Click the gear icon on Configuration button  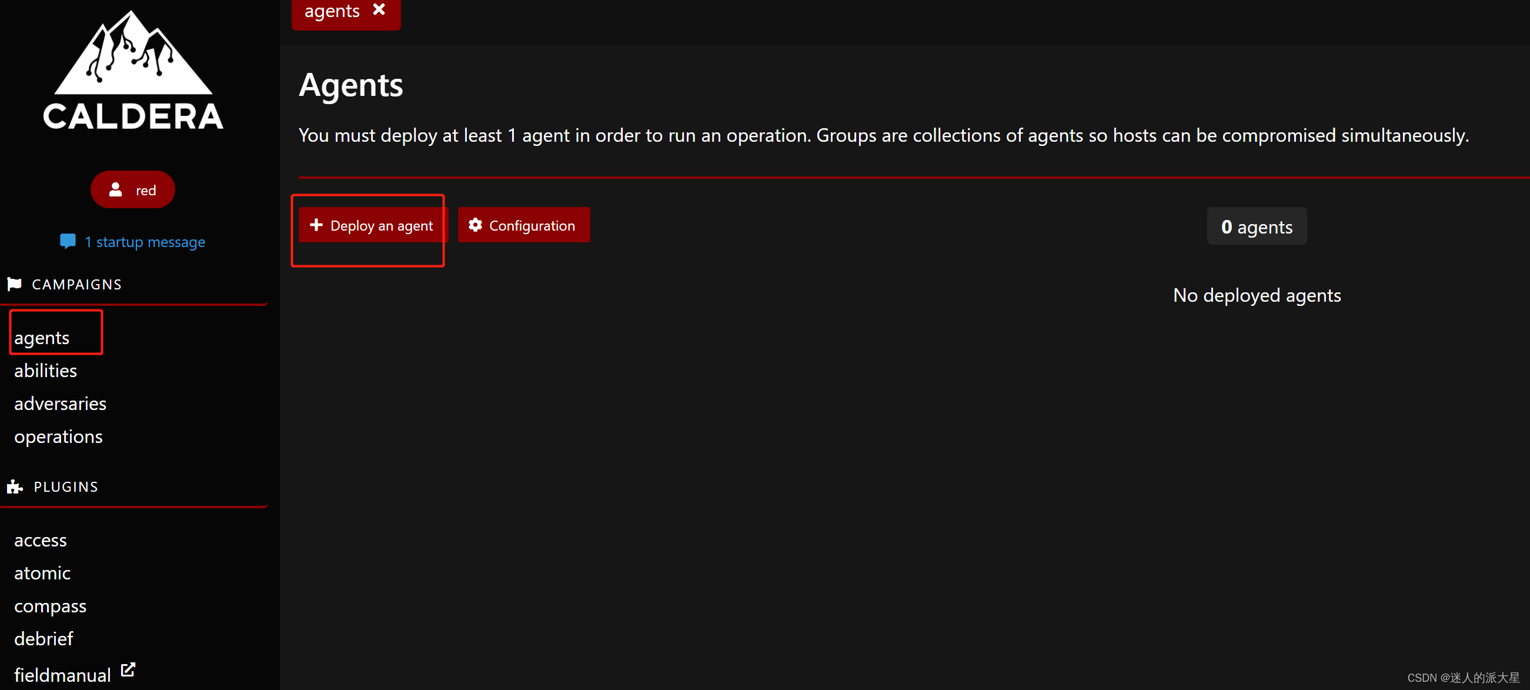475,225
